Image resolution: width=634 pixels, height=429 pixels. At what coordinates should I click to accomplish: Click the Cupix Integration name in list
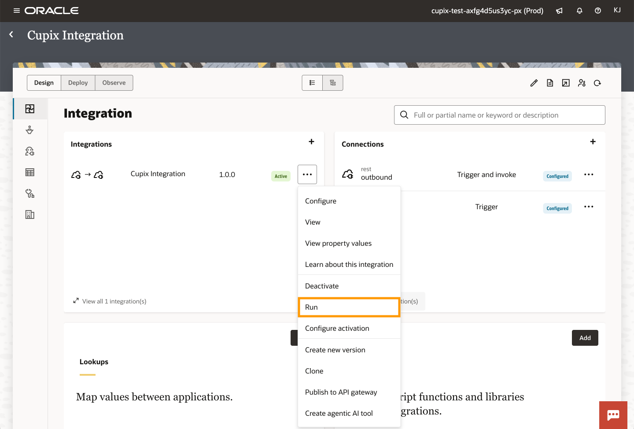tap(158, 174)
